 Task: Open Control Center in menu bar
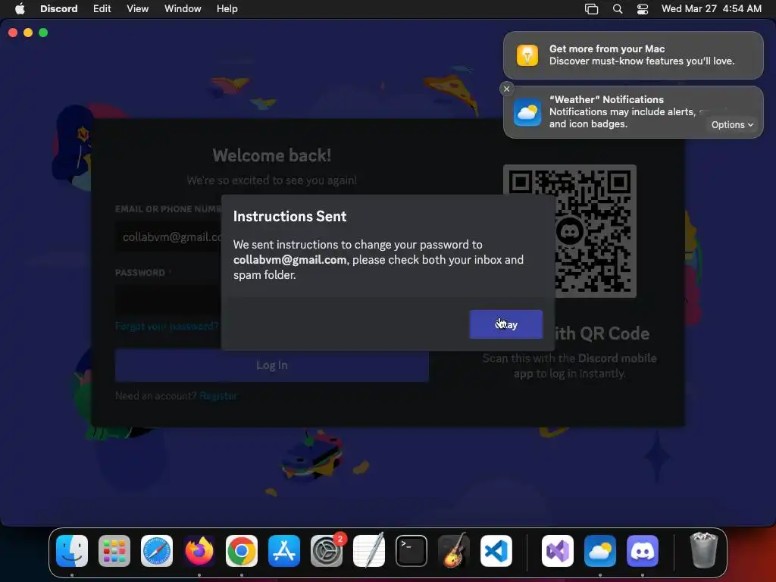coord(643,8)
